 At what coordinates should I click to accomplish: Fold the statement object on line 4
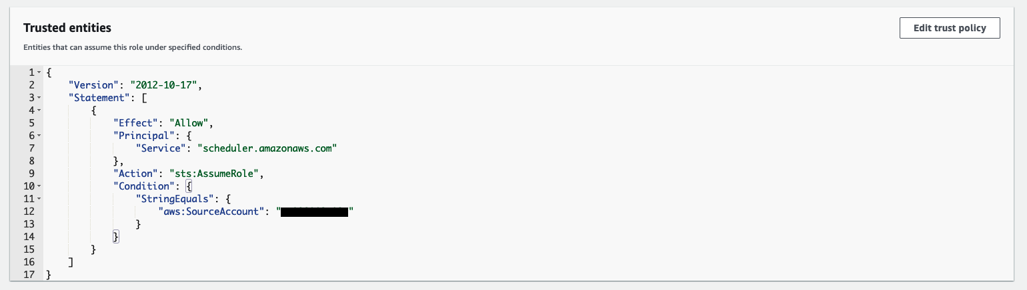point(40,110)
